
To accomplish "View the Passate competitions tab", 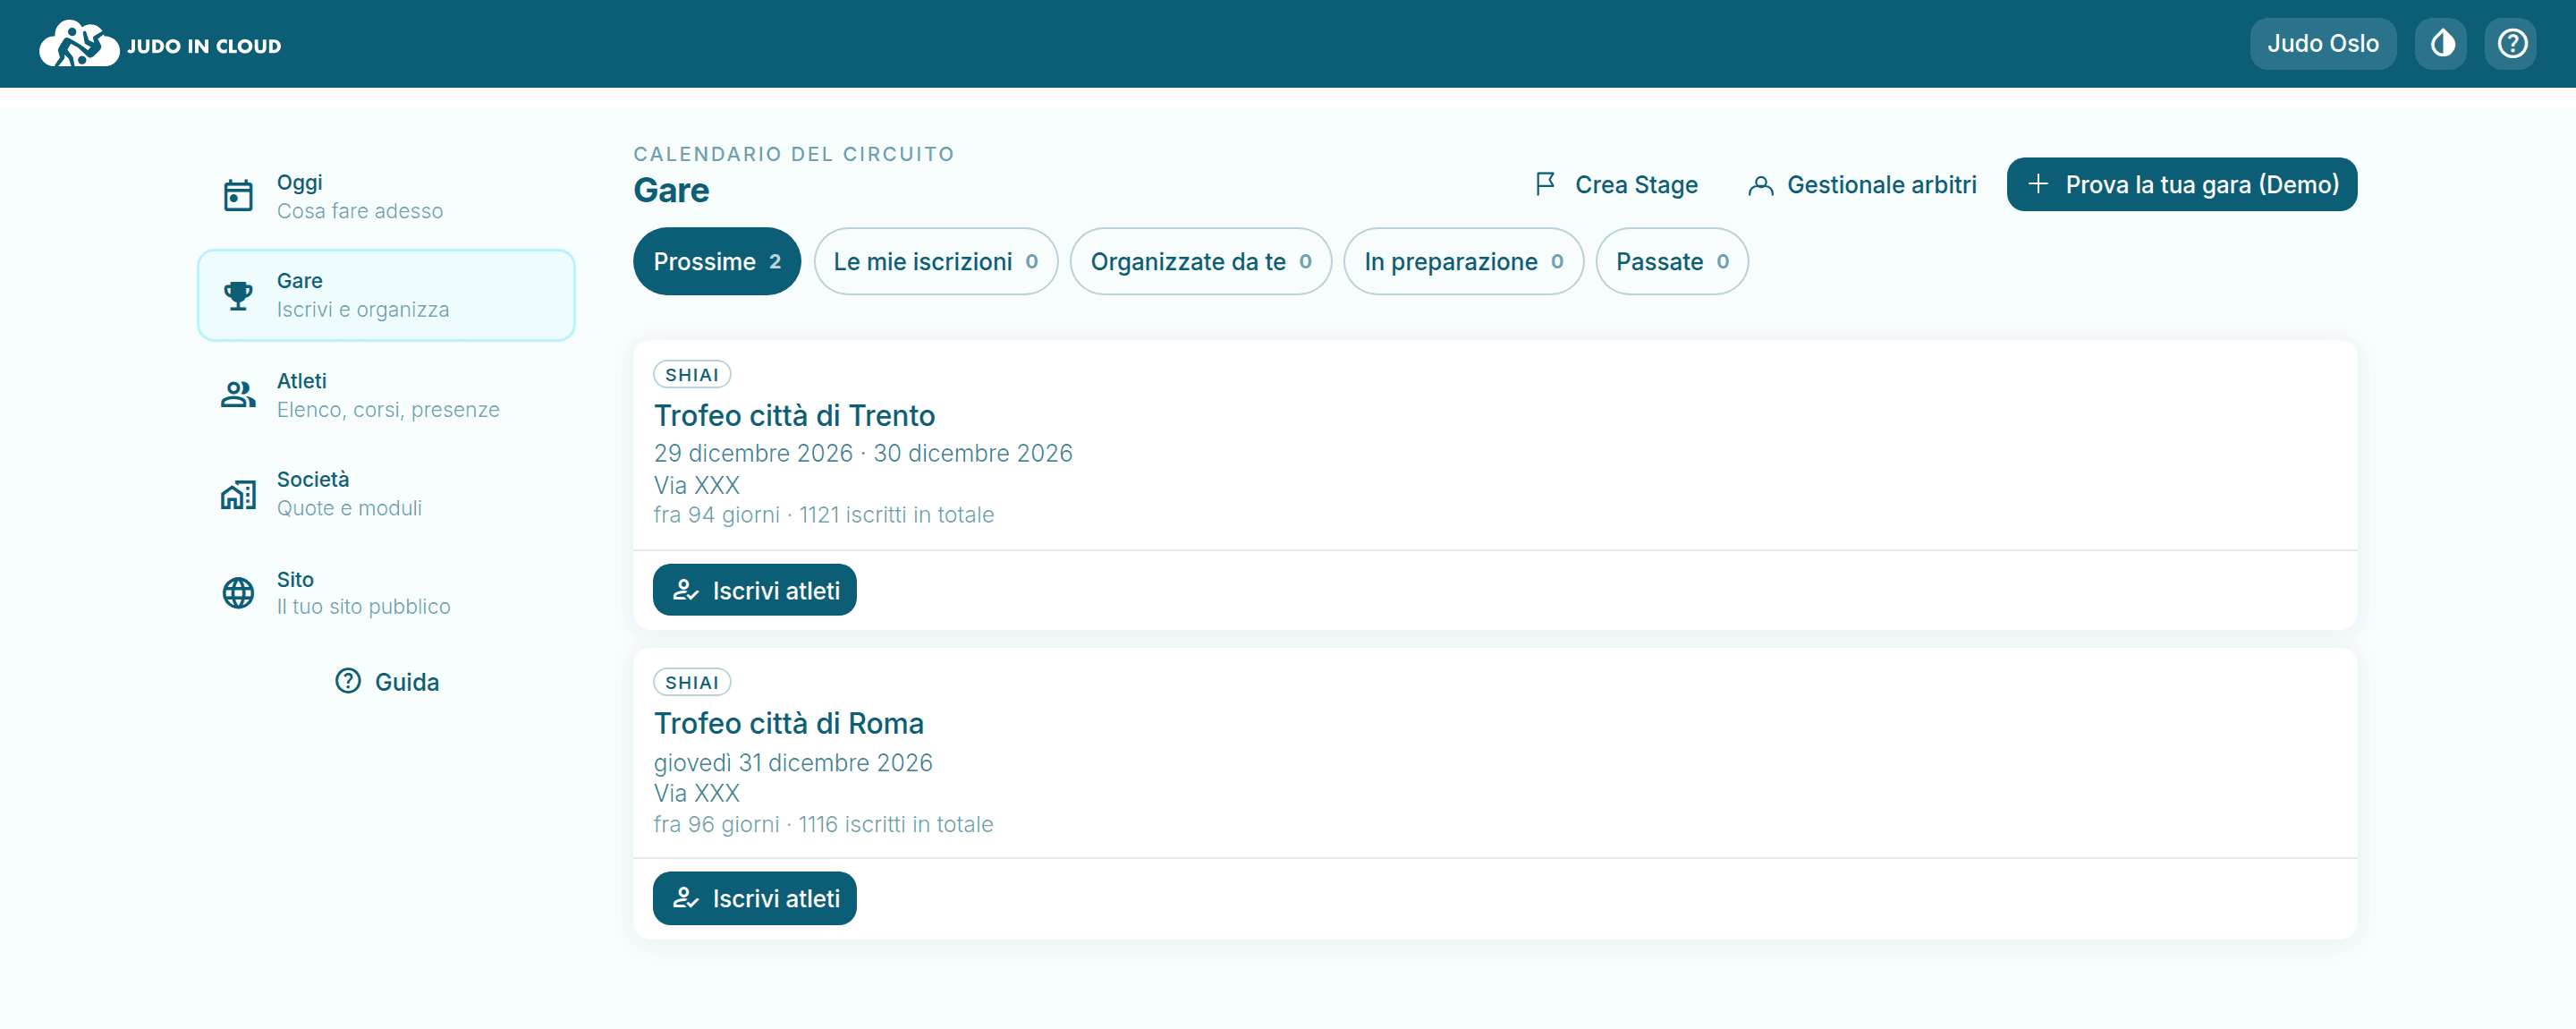I will (x=1672, y=261).
